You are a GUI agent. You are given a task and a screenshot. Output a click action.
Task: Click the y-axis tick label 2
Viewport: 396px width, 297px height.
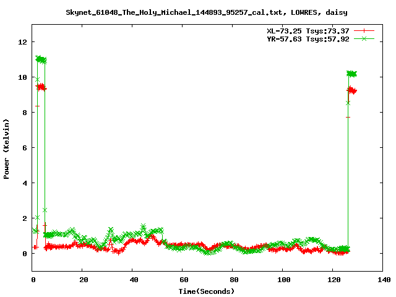tap(25, 218)
